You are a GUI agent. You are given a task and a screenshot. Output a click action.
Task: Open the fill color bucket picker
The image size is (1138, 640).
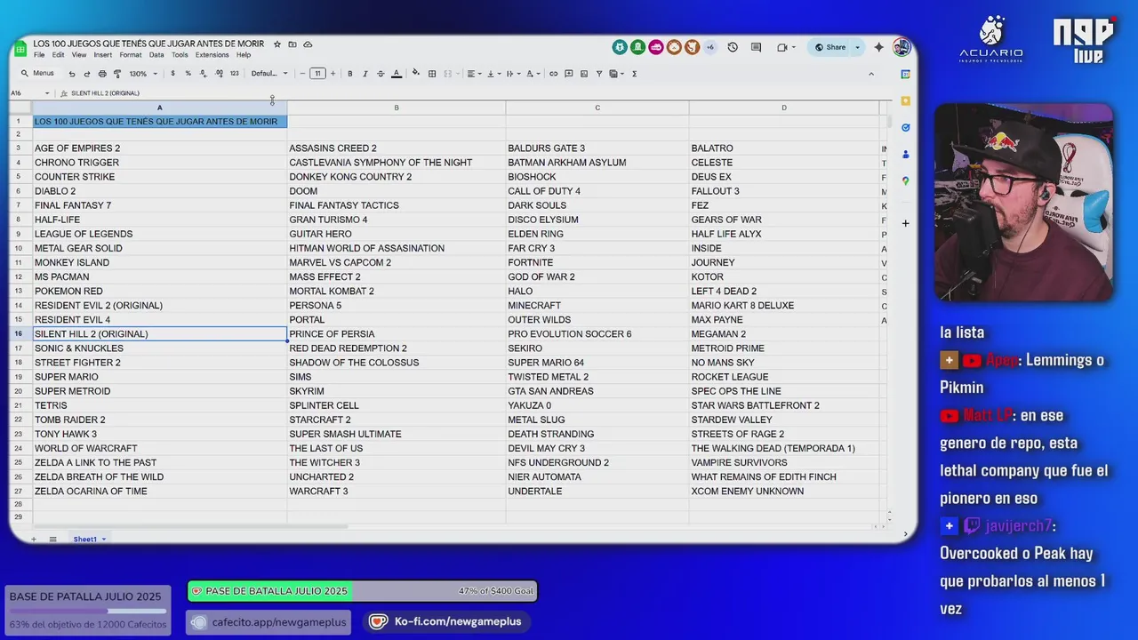coord(416,74)
